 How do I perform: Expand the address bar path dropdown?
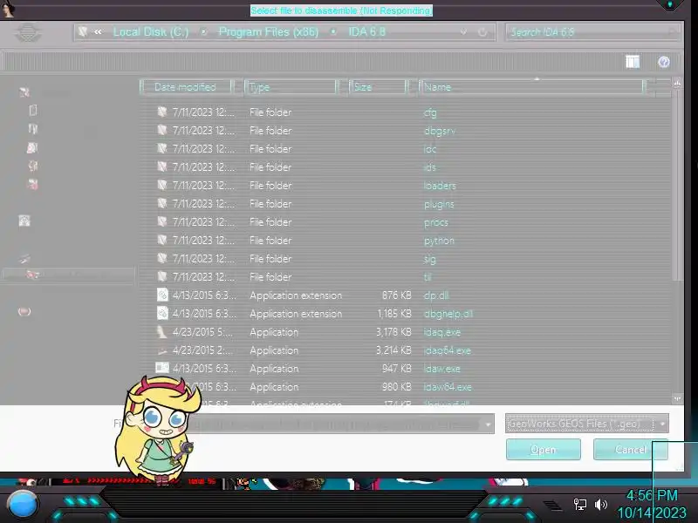(x=463, y=32)
